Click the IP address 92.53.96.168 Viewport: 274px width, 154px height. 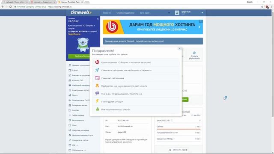pos(123,121)
